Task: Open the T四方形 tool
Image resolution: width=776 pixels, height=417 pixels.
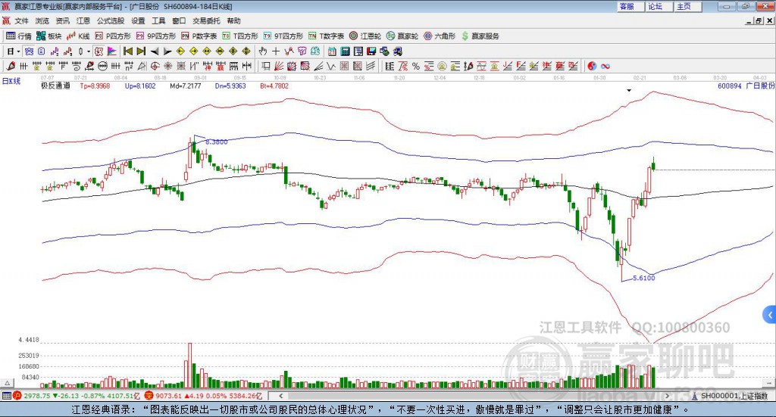Action: pyautogui.click(x=240, y=36)
